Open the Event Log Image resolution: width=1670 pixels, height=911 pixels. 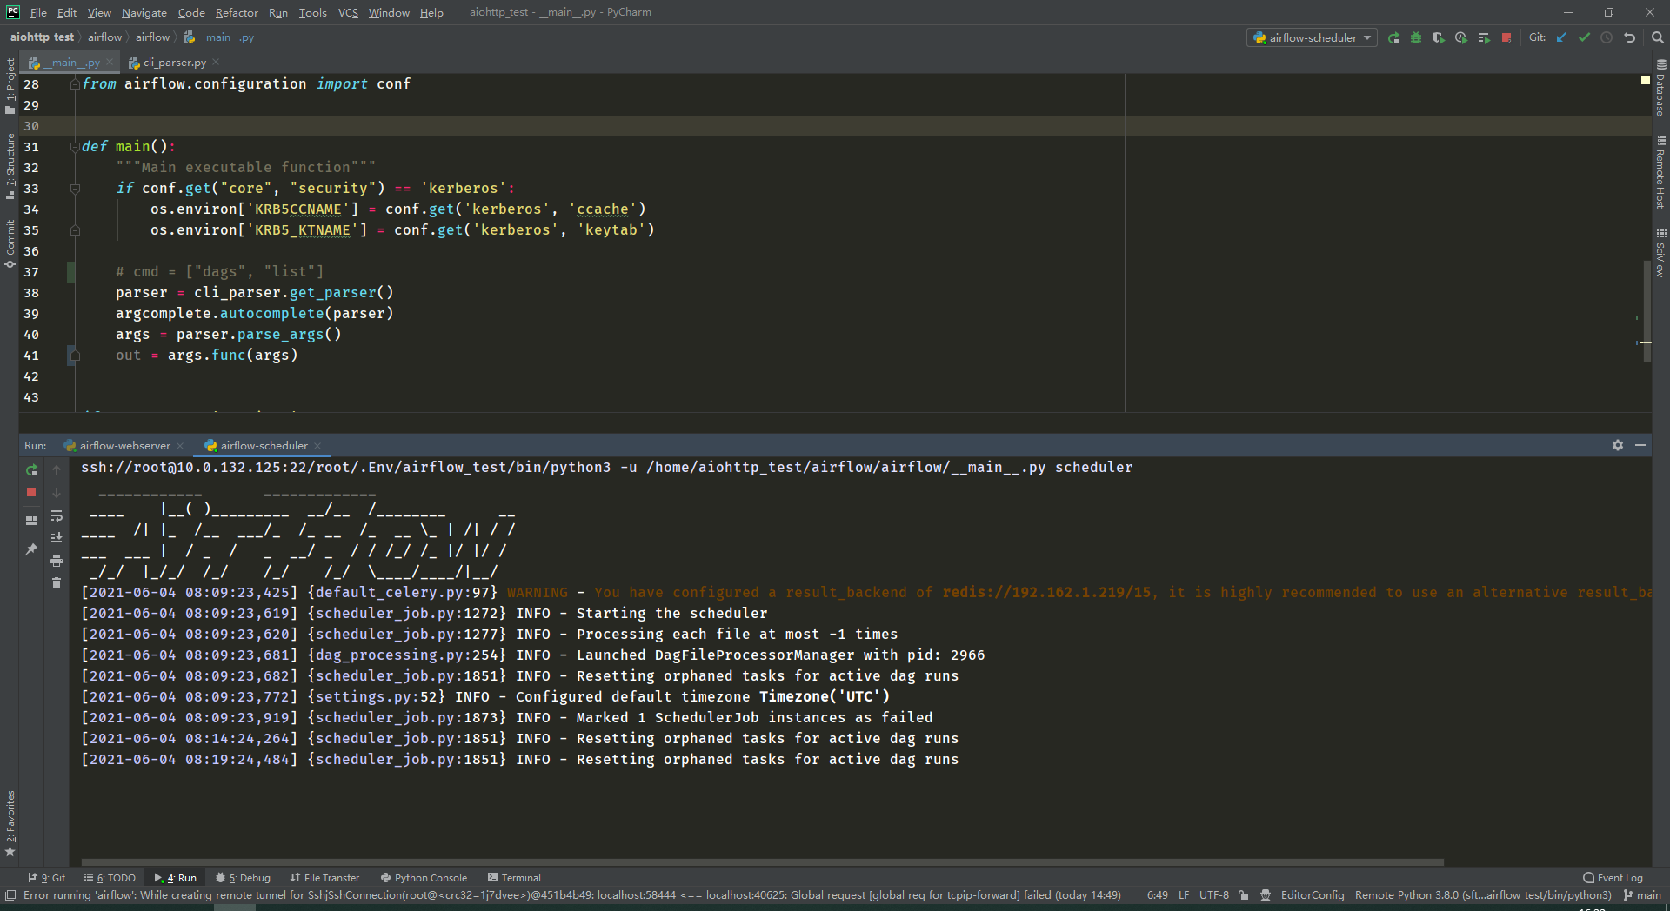click(x=1613, y=878)
